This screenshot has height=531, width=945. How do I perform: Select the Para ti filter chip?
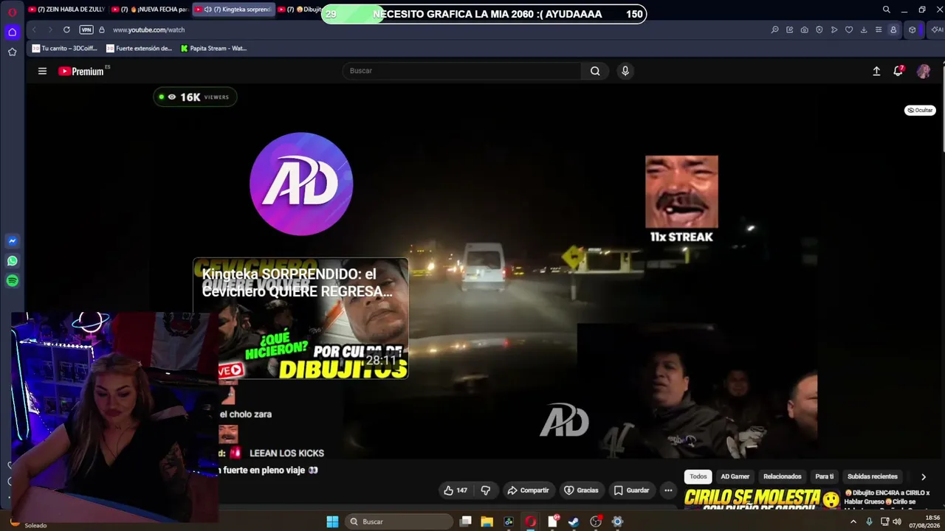824,476
